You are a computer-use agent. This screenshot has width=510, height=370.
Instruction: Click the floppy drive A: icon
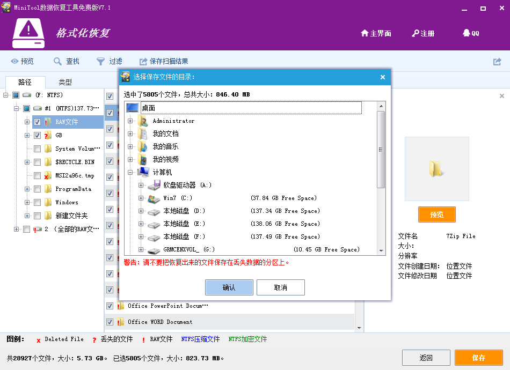point(154,185)
